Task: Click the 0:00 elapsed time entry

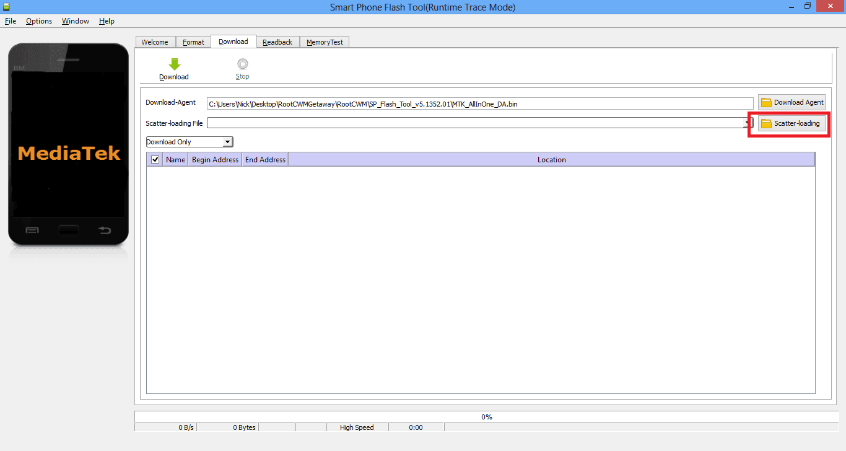Action: pos(416,427)
